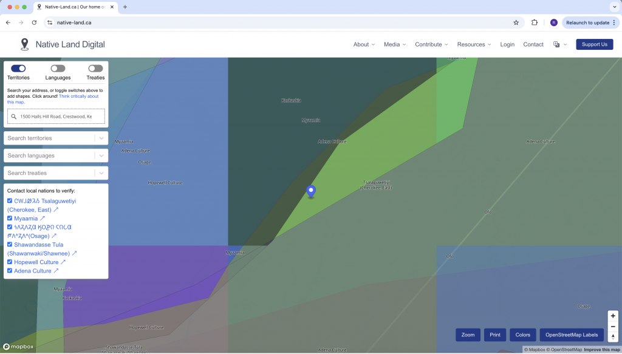Open a new browser tab with the plus icon
622x354 pixels.
[125, 7]
